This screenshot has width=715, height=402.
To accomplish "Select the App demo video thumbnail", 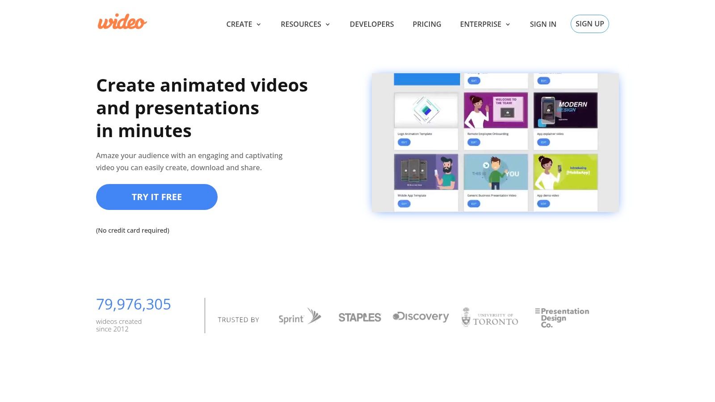I will coord(565,172).
